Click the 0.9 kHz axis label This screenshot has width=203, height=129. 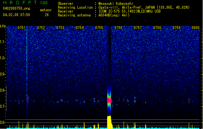(x=3, y=74)
